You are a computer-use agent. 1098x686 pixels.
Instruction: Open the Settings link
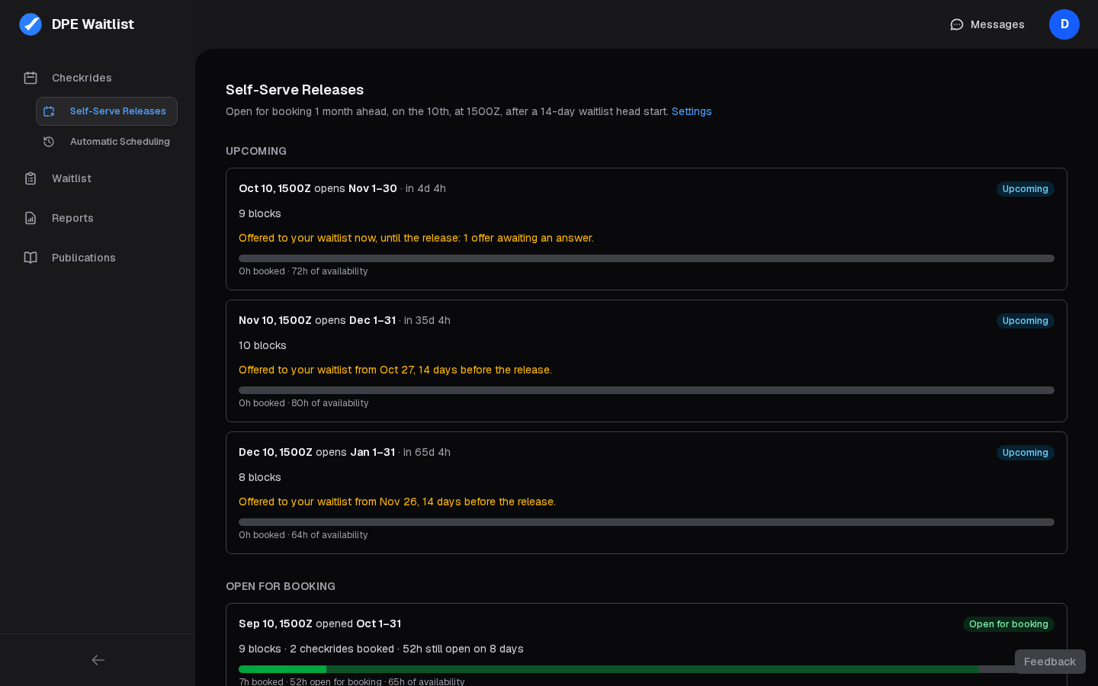click(692, 111)
